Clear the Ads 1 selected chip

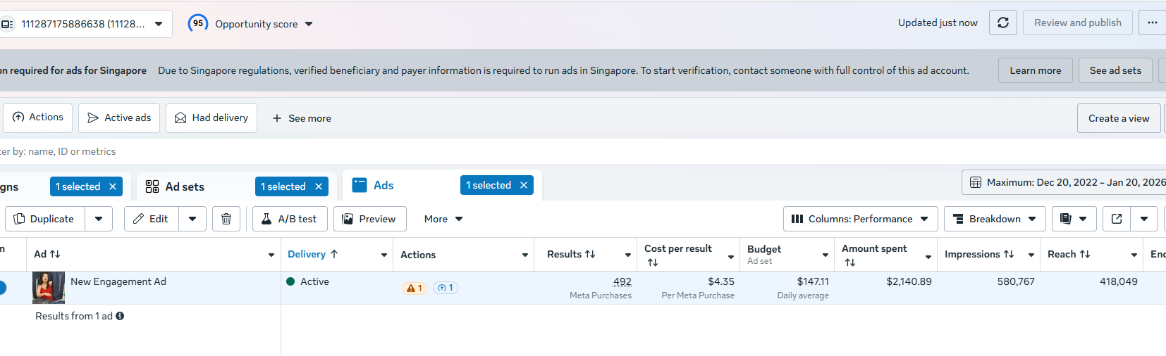tap(524, 185)
